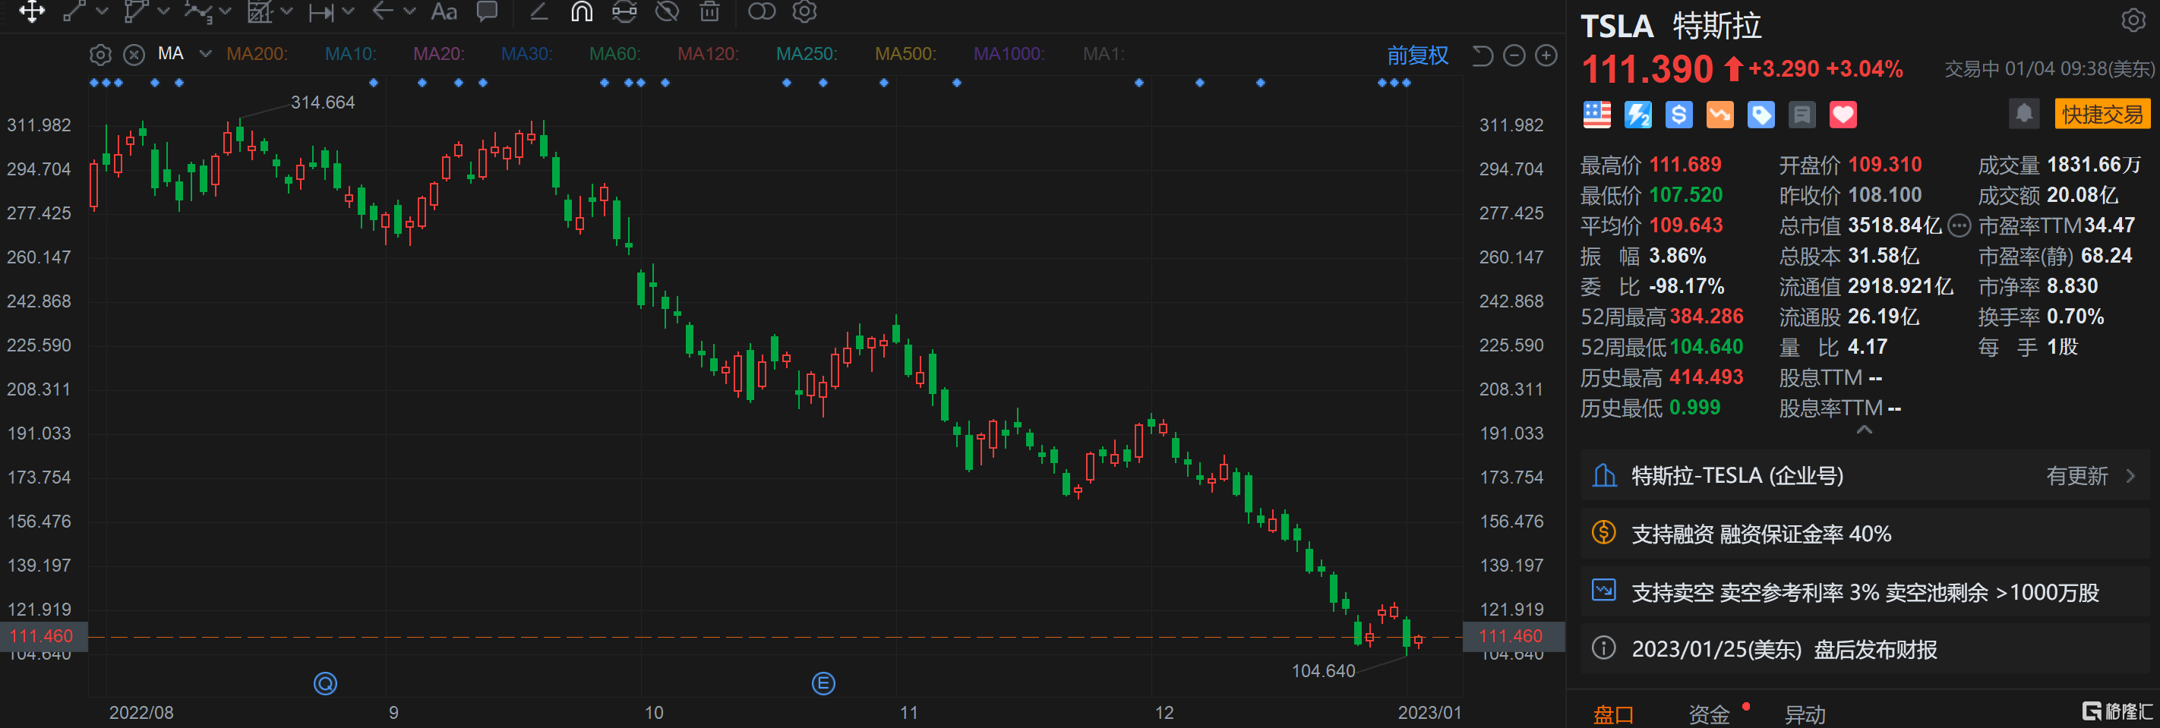Open the drawing toolbar settings gear
Viewport: 2160px width, 728px height.
804,11
